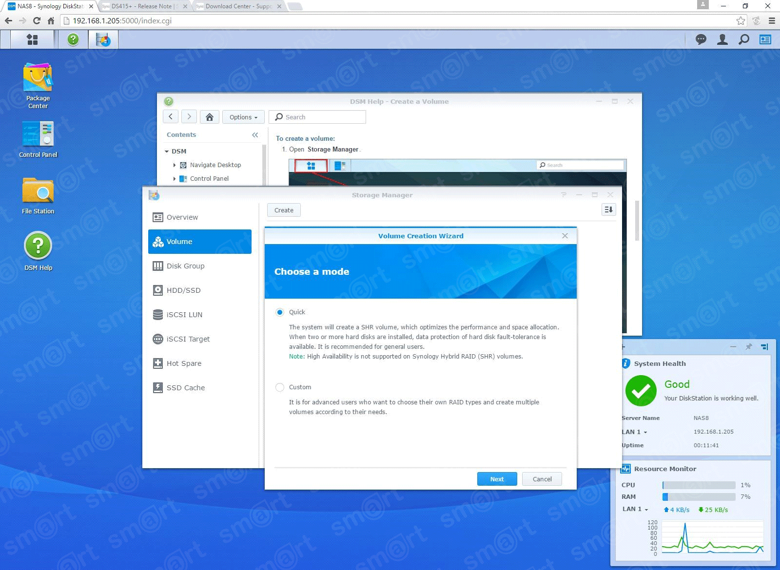Open the iSCSI Target section
780x570 pixels.
tap(200, 339)
